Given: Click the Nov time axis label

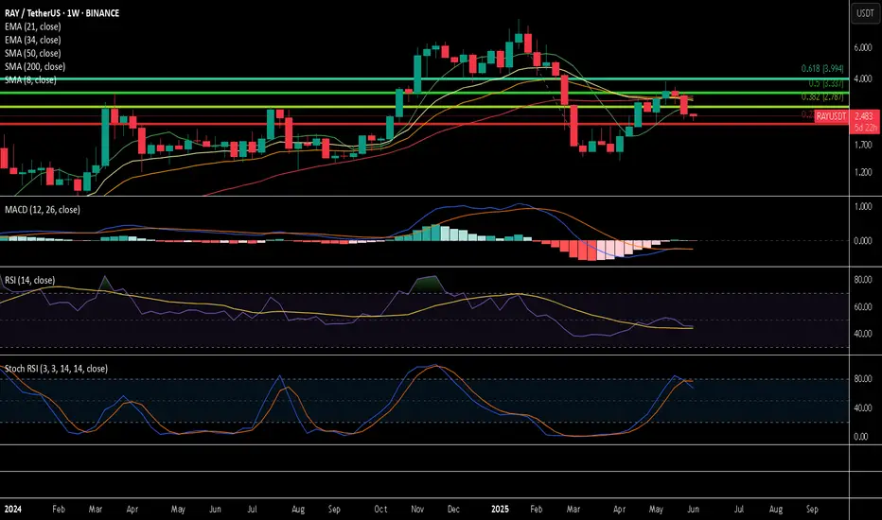Looking at the screenshot, I should [417, 509].
